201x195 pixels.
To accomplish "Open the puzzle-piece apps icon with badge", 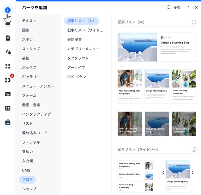I will [x=8, y=80].
